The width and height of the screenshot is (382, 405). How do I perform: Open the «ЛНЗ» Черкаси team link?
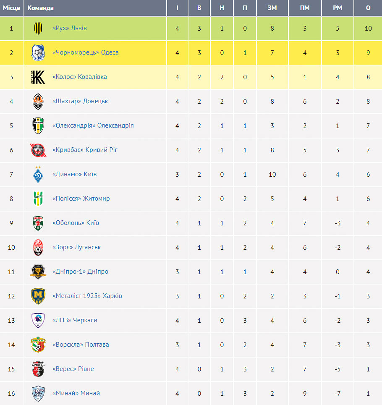(75, 320)
